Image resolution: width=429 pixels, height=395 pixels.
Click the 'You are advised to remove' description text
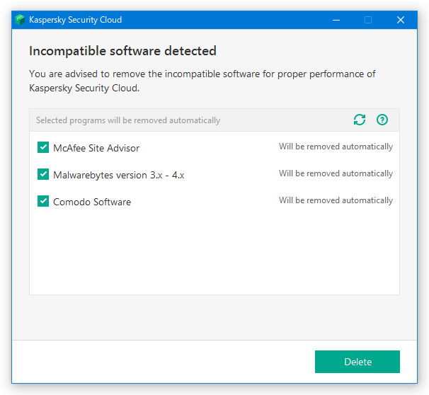click(x=202, y=81)
